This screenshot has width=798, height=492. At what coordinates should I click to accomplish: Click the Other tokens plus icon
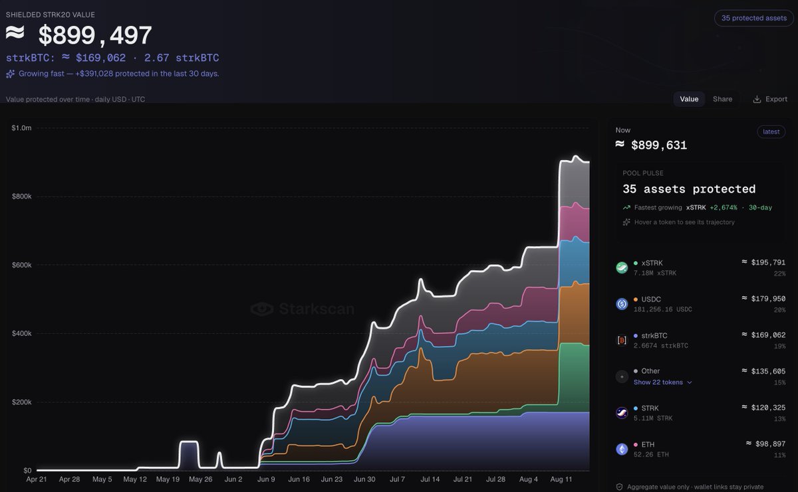point(622,376)
